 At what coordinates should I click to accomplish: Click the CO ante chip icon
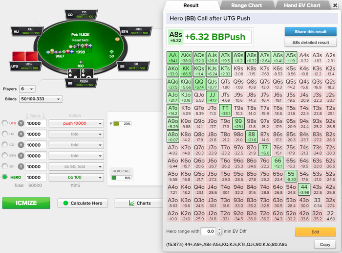pos(21,145)
